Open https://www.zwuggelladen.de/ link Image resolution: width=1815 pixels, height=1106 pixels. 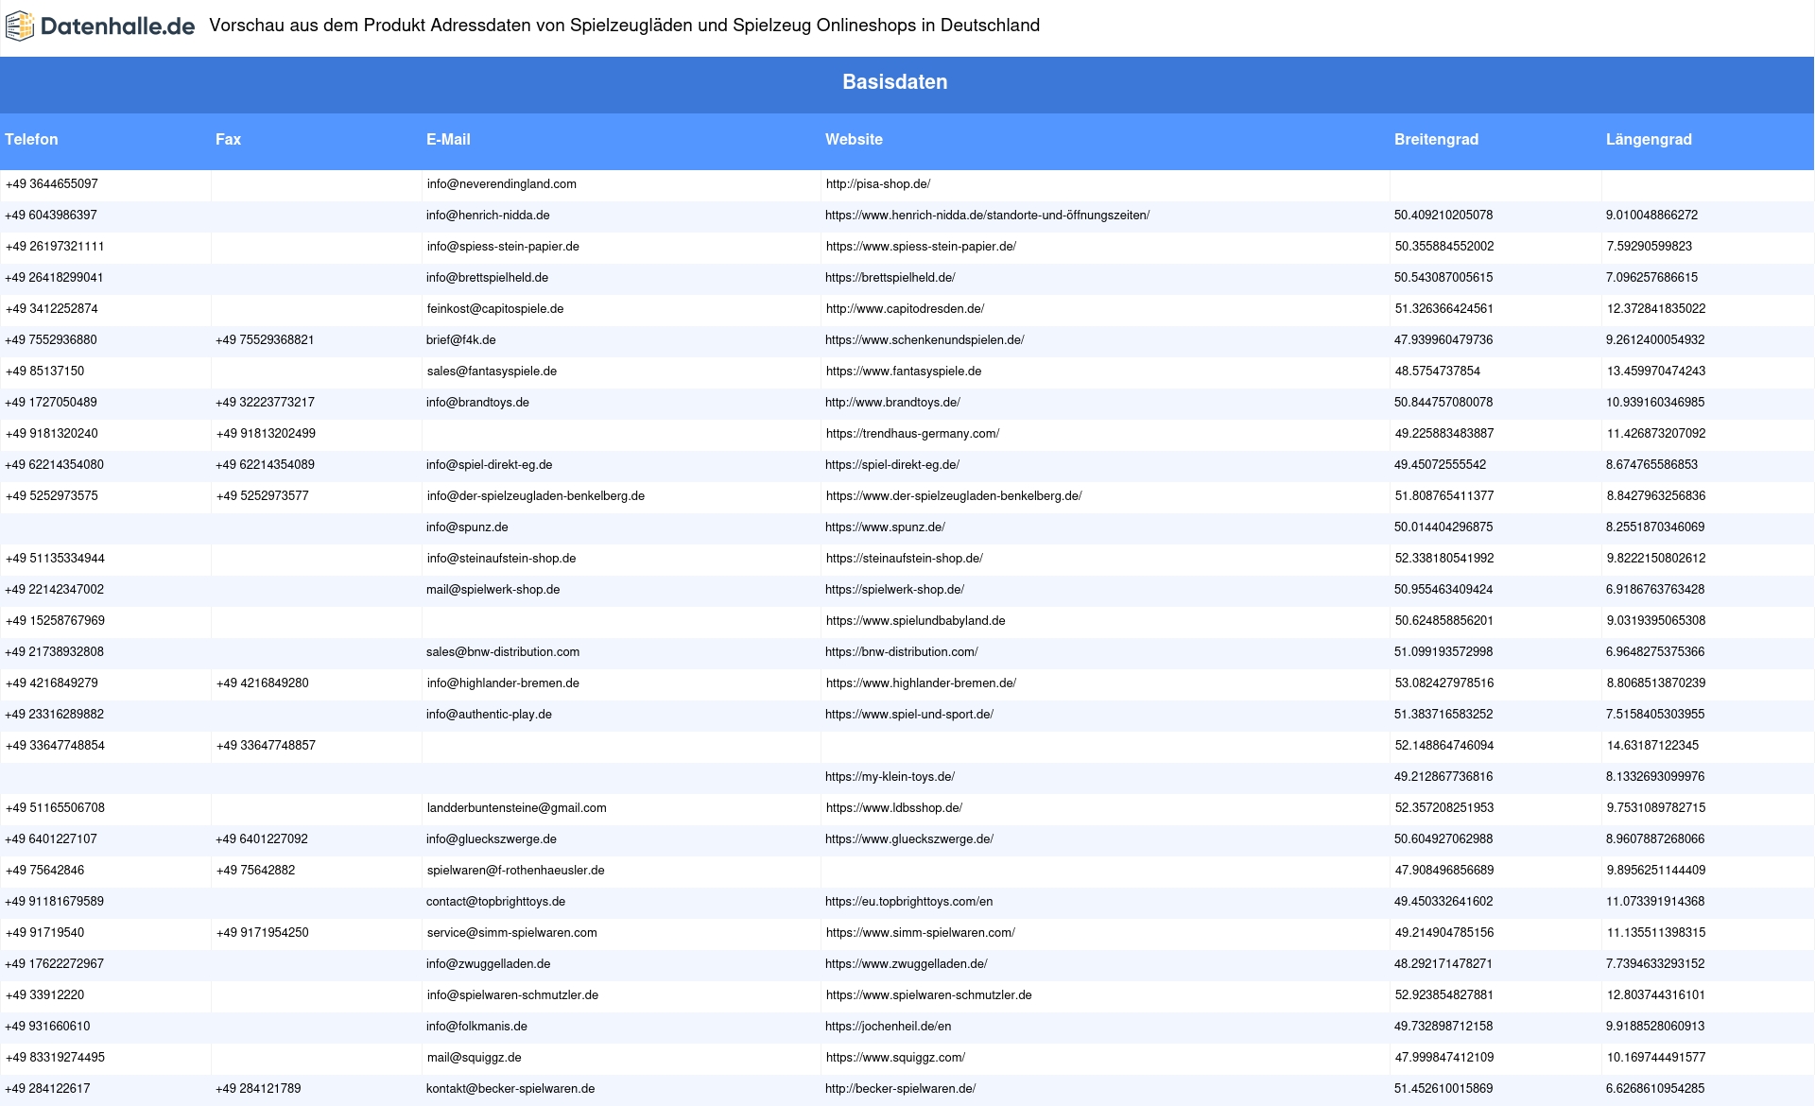906,964
